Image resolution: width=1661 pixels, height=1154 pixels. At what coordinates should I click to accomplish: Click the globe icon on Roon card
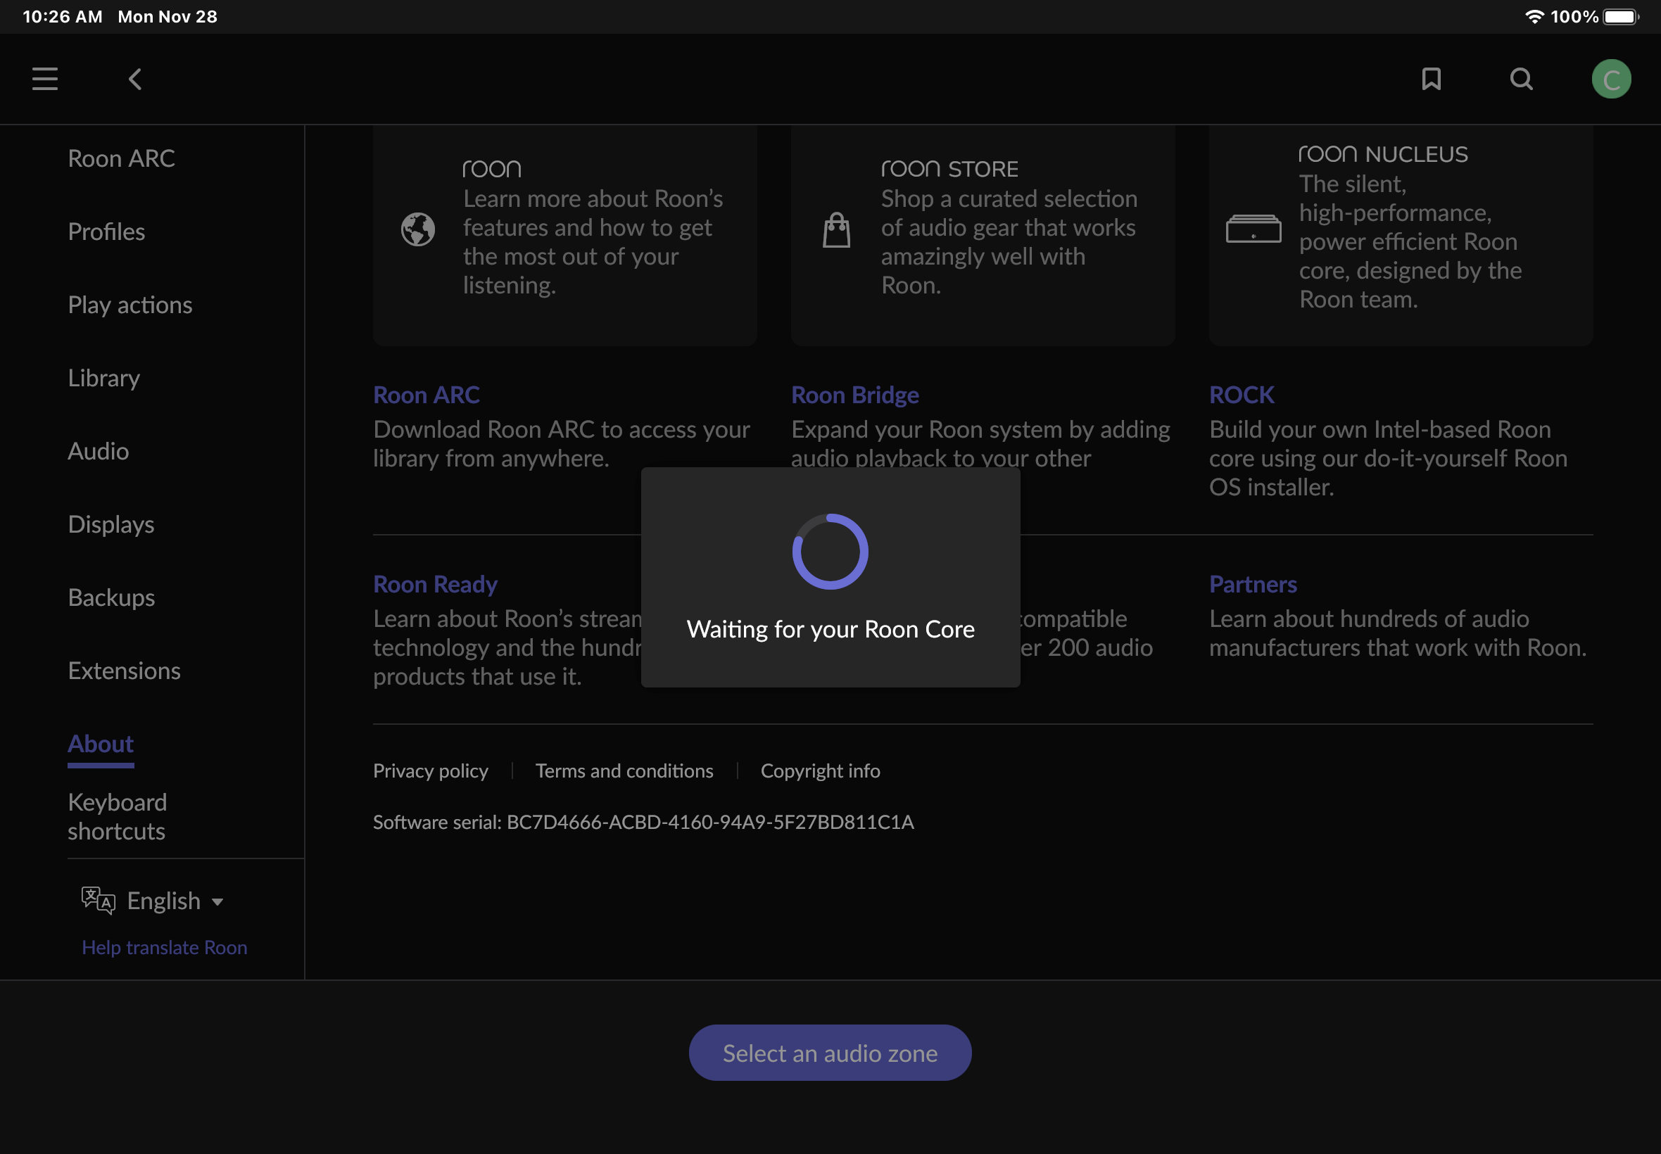pos(418,229)
